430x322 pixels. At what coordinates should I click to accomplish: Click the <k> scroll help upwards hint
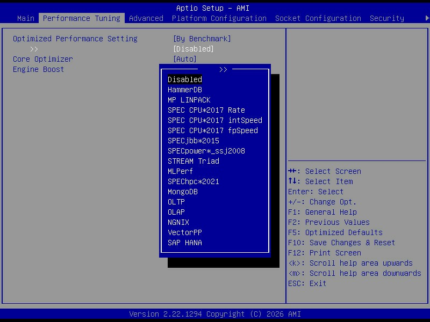(x=350, y=263)
